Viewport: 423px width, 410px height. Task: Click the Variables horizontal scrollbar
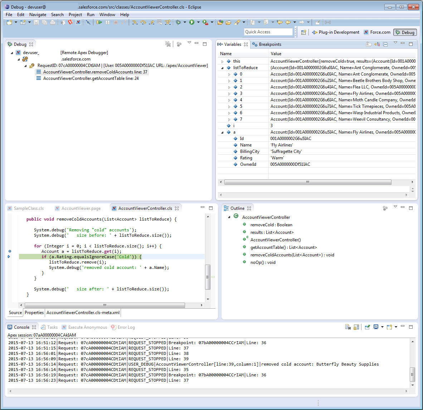(308, 182)
